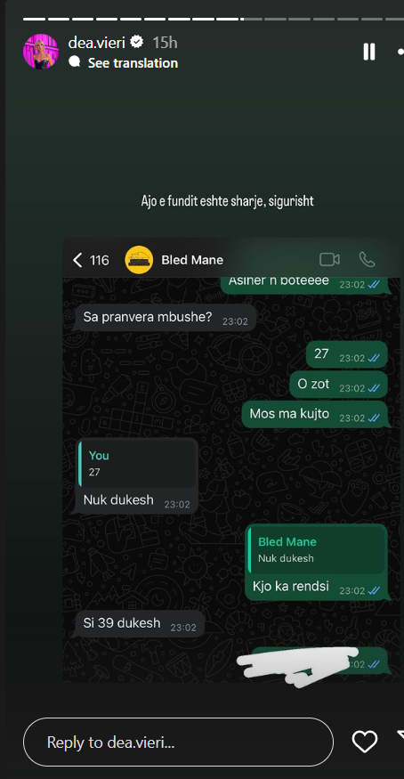Share story via the send icon

[x=400, y=737]
